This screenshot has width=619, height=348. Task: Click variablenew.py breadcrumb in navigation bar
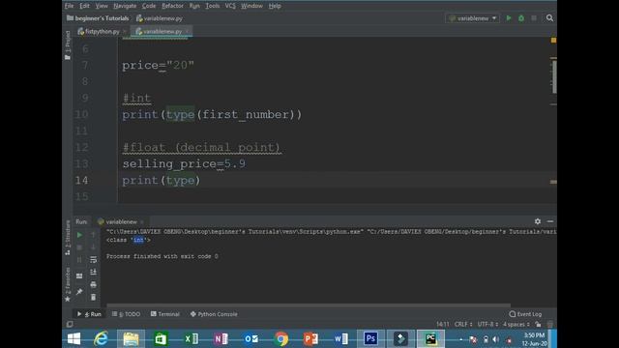(160, 18)
